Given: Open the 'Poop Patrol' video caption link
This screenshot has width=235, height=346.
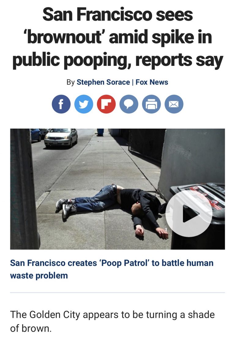Looking at the screenshot, I should point(112,269).
